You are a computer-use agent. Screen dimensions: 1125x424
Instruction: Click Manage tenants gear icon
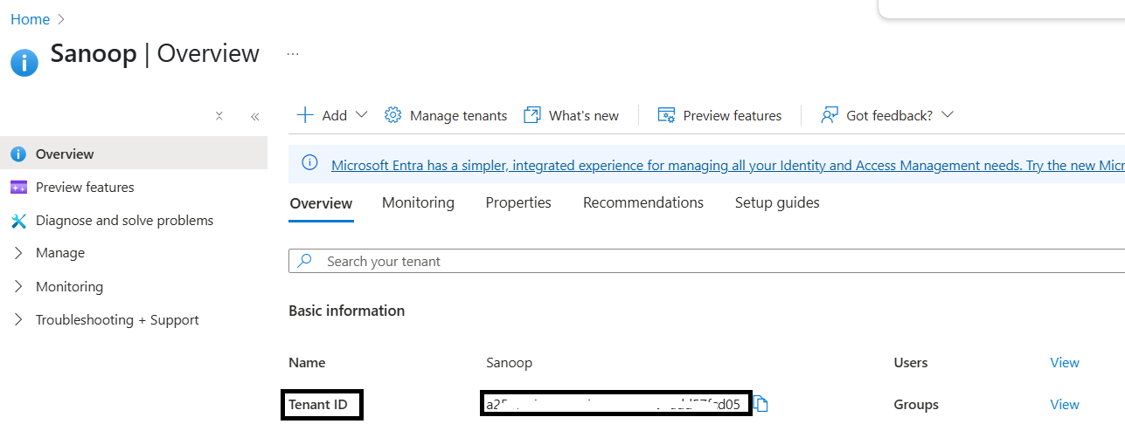393,115
